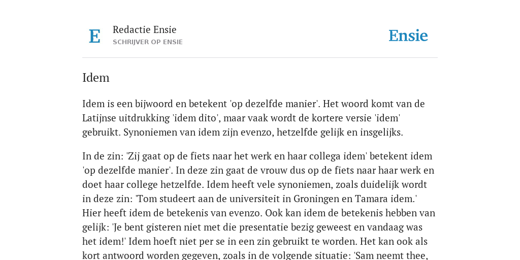Click the horizontal divider line under the header
This screenshot has height=260, width=520.
(260, 58)
